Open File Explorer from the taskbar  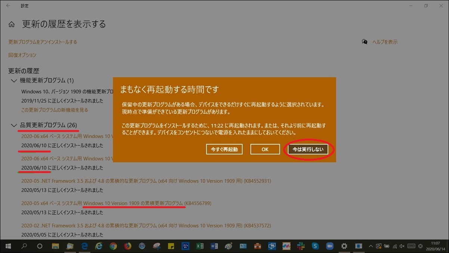(55, 246)
